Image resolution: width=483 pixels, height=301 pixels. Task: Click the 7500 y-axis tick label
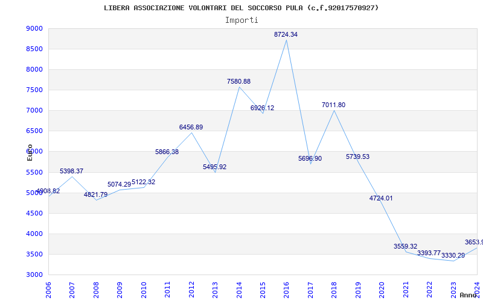[34, 90]
